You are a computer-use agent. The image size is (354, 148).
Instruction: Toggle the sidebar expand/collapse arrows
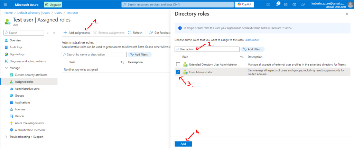pyautogui.click(x=47, y=33)
